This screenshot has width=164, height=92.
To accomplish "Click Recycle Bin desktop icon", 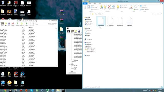I will click(3, 3).
